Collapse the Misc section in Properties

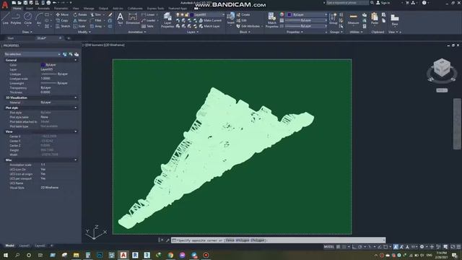76,160
